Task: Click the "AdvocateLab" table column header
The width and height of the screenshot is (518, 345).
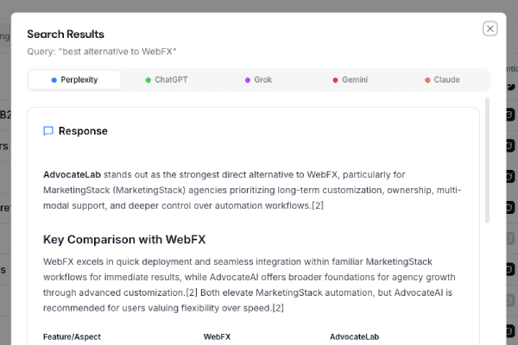Action: coord(354,336)
